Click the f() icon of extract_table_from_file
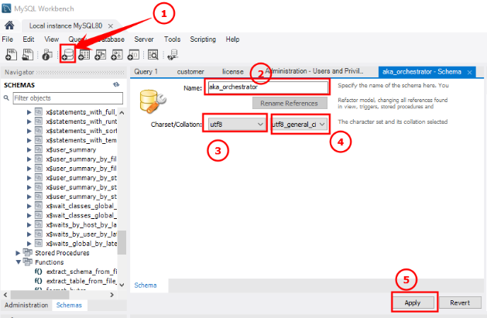This screenshot has width=487, height=318. [39, 281]
